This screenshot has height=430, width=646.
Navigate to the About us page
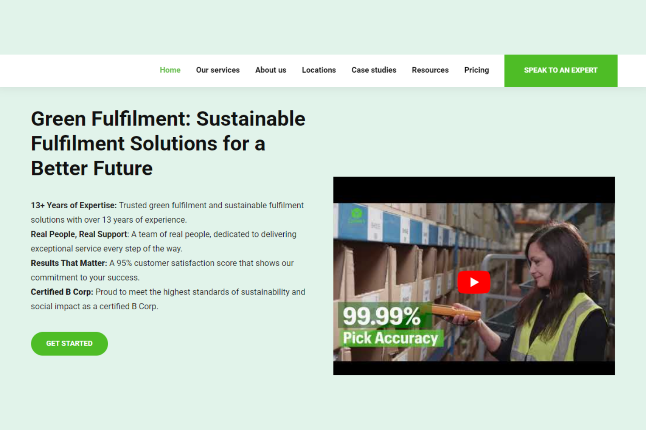coord(271,70)
